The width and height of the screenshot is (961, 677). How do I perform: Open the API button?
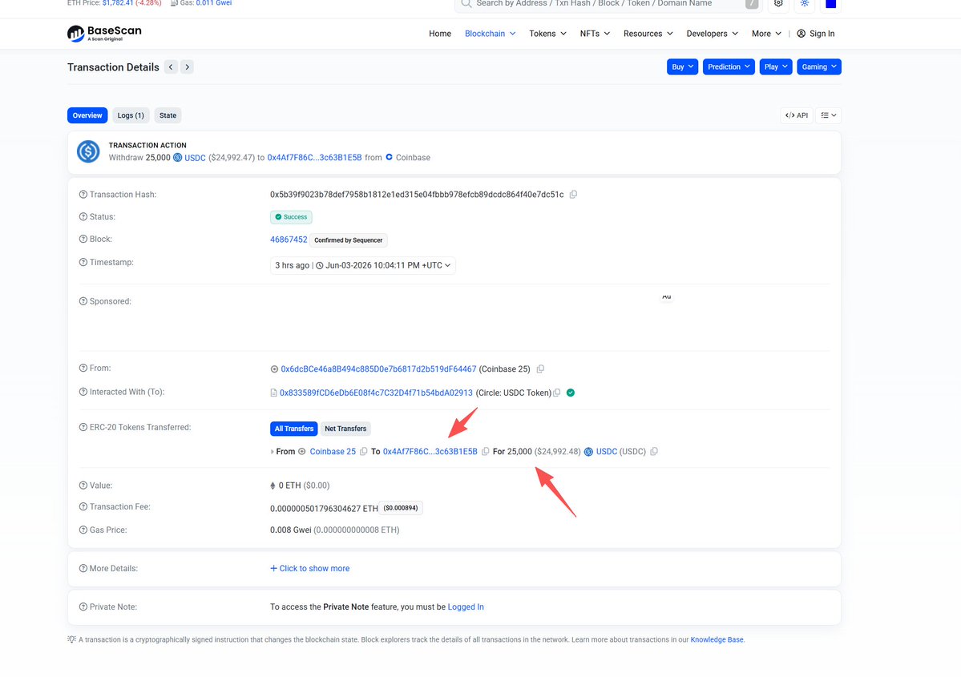[797, 115]
